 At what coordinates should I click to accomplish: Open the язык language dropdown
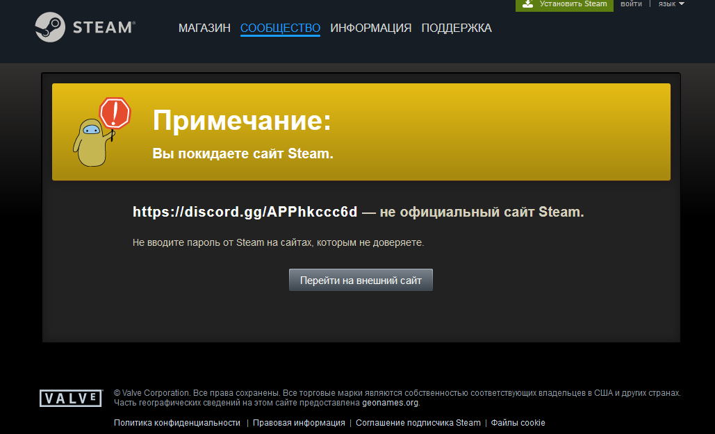pyautogui.click(x=671, y=3)
